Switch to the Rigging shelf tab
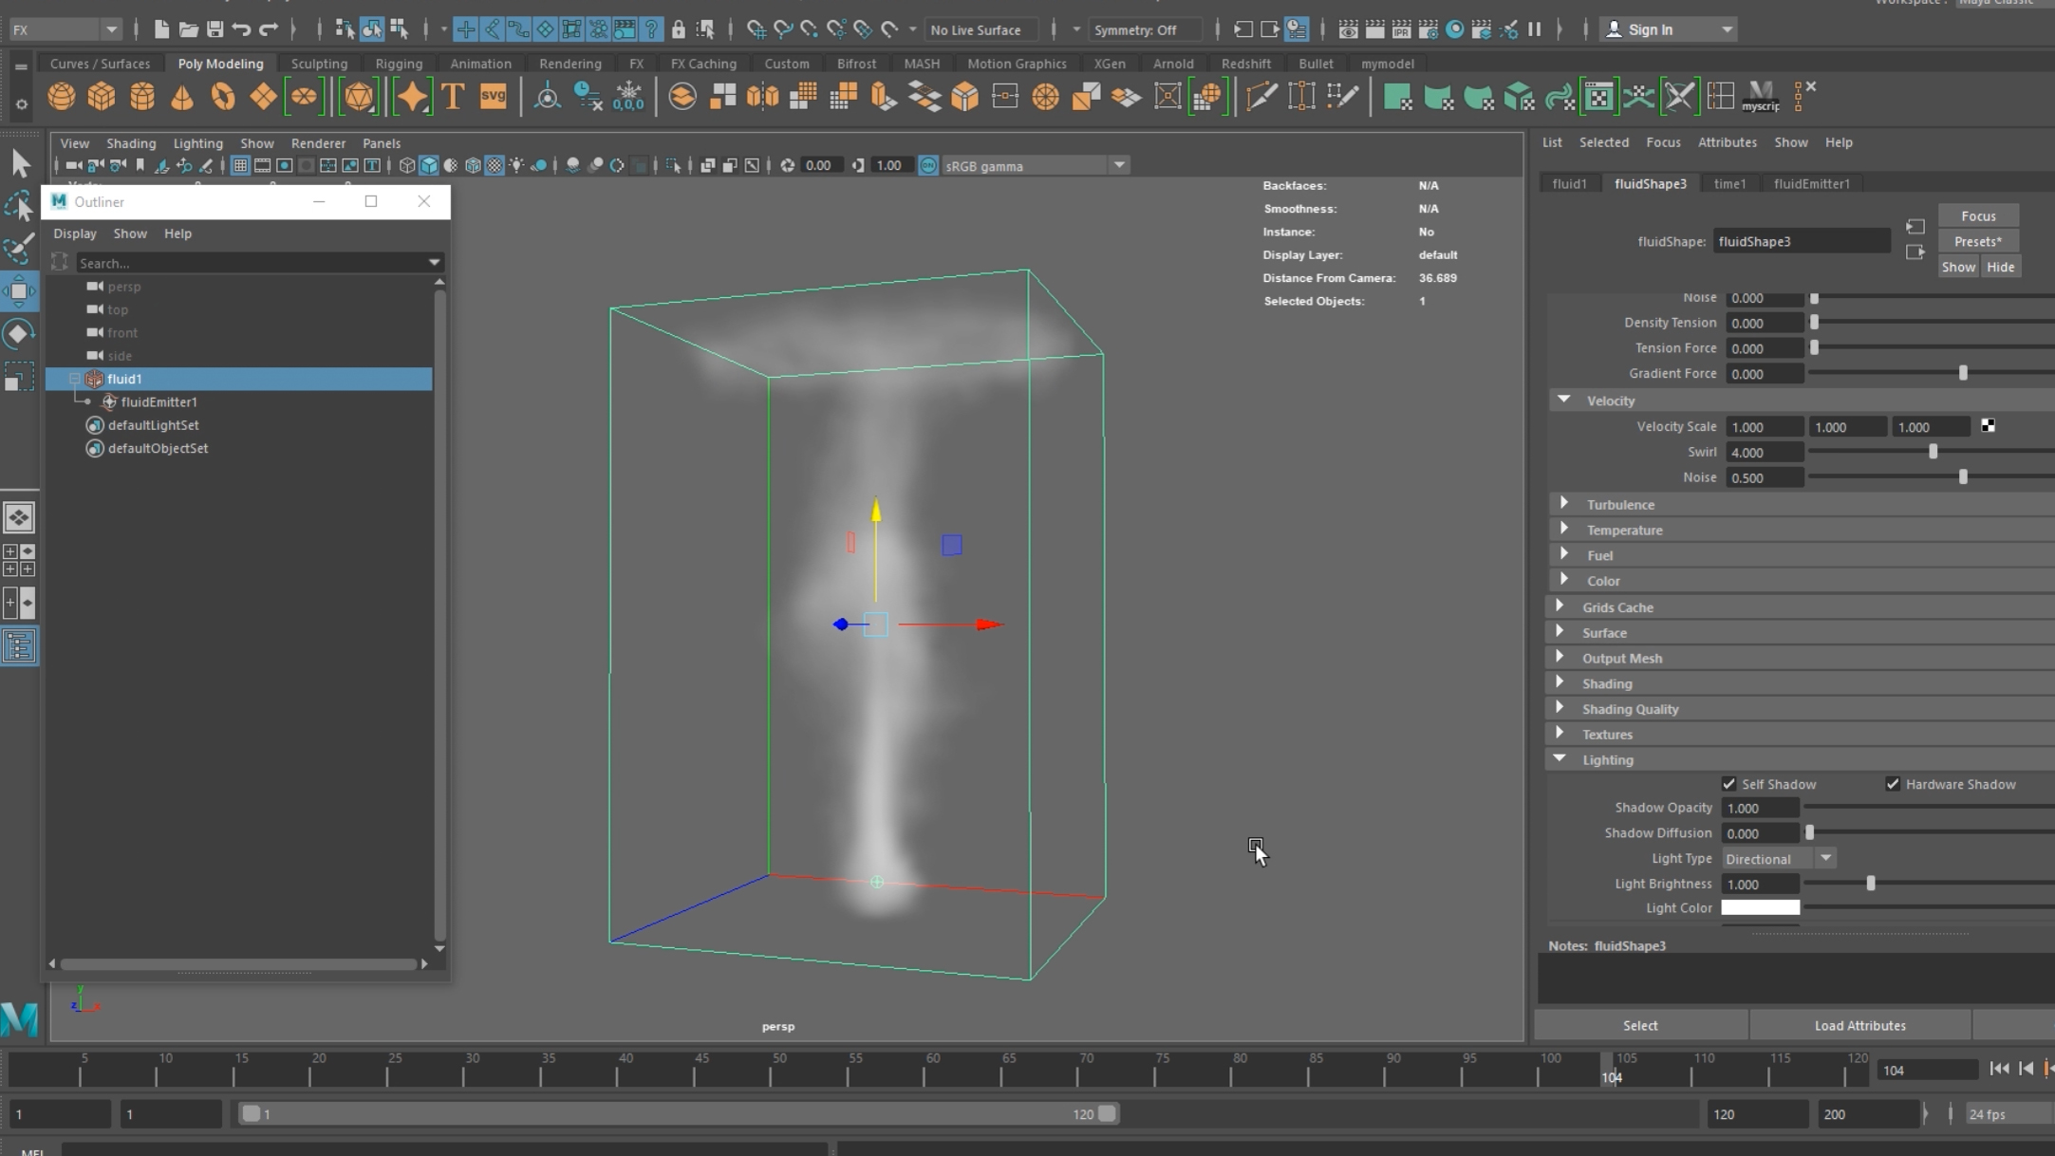2055x1156 pixels. click(398, 64)
